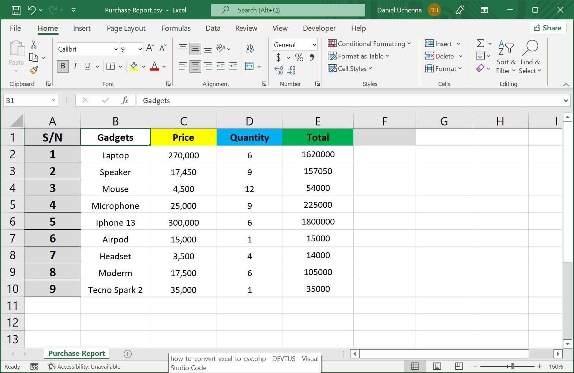Click the red Font Color button
Viewport: 574px width, 373px height.
(x=154, y=66)
